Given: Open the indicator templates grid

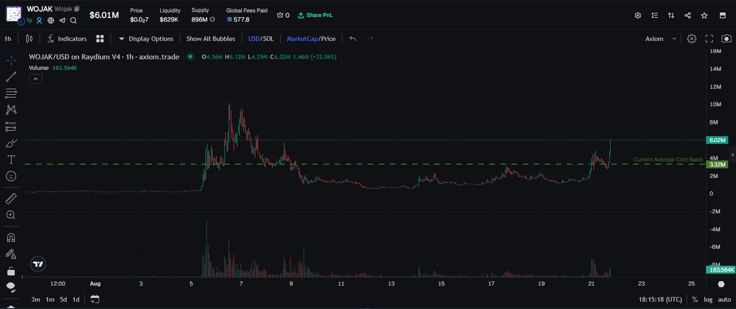Looking at the screenshot, I should click(x=99, y=39).
